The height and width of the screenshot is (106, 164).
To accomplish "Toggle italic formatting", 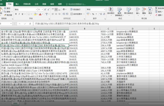I will 19,14.
